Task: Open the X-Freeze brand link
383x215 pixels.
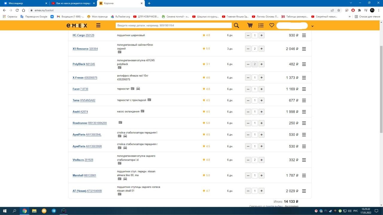Action: [x=78, y=78]
